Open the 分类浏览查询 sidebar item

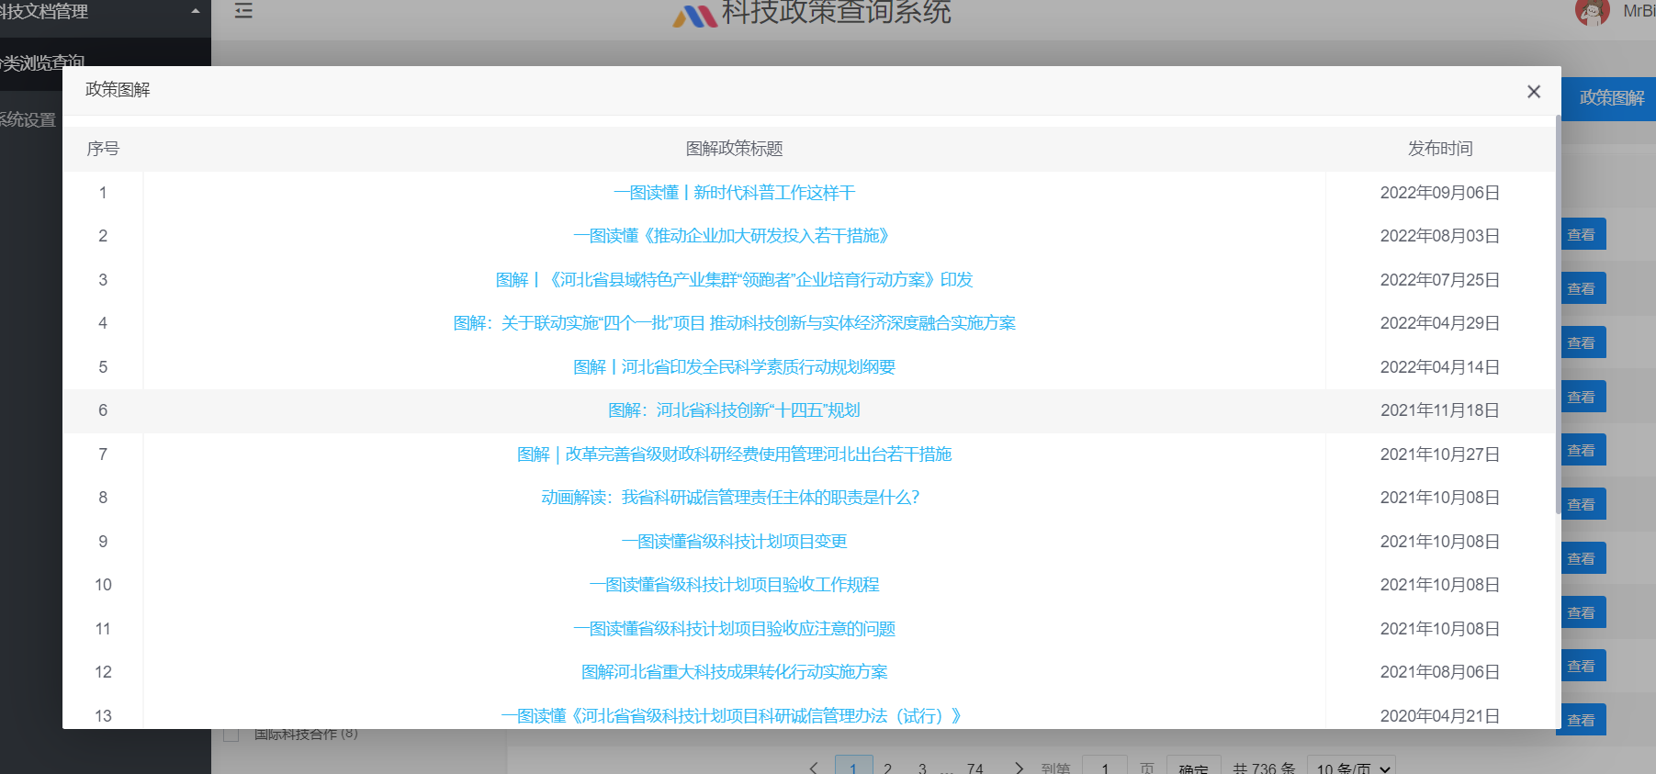42,62
